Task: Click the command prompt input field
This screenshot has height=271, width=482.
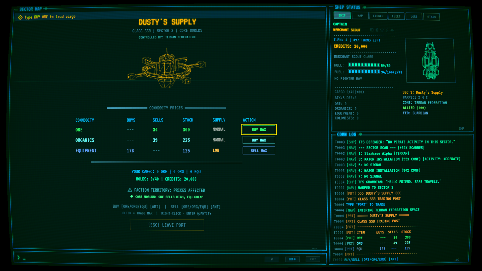Action: coord(141,258)
